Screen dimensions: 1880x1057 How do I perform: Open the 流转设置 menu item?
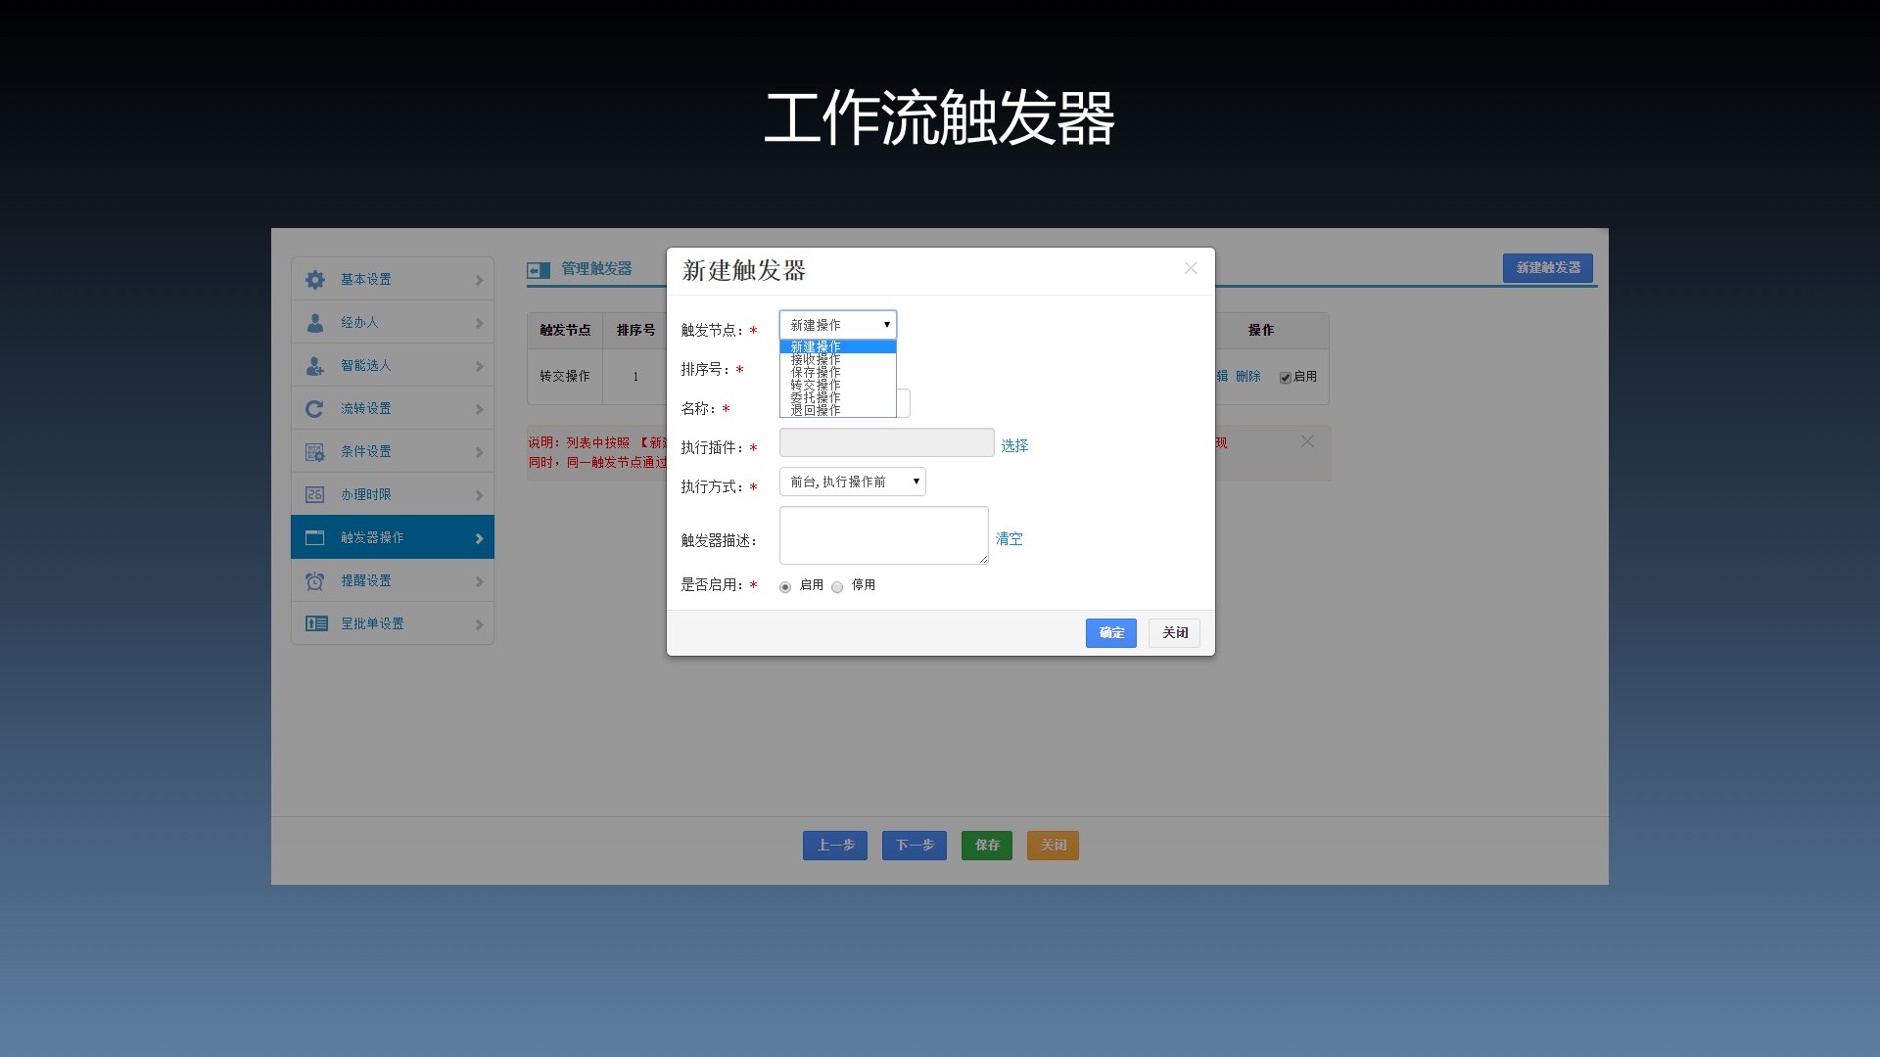pyautogui.click(x=393, y=409)
